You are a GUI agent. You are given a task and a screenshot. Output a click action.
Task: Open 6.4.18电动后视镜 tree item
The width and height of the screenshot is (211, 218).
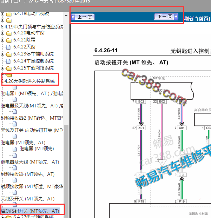click(31, 14)
